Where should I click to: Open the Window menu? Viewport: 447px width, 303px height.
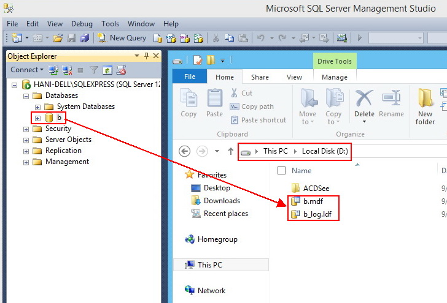pos(141,24)
